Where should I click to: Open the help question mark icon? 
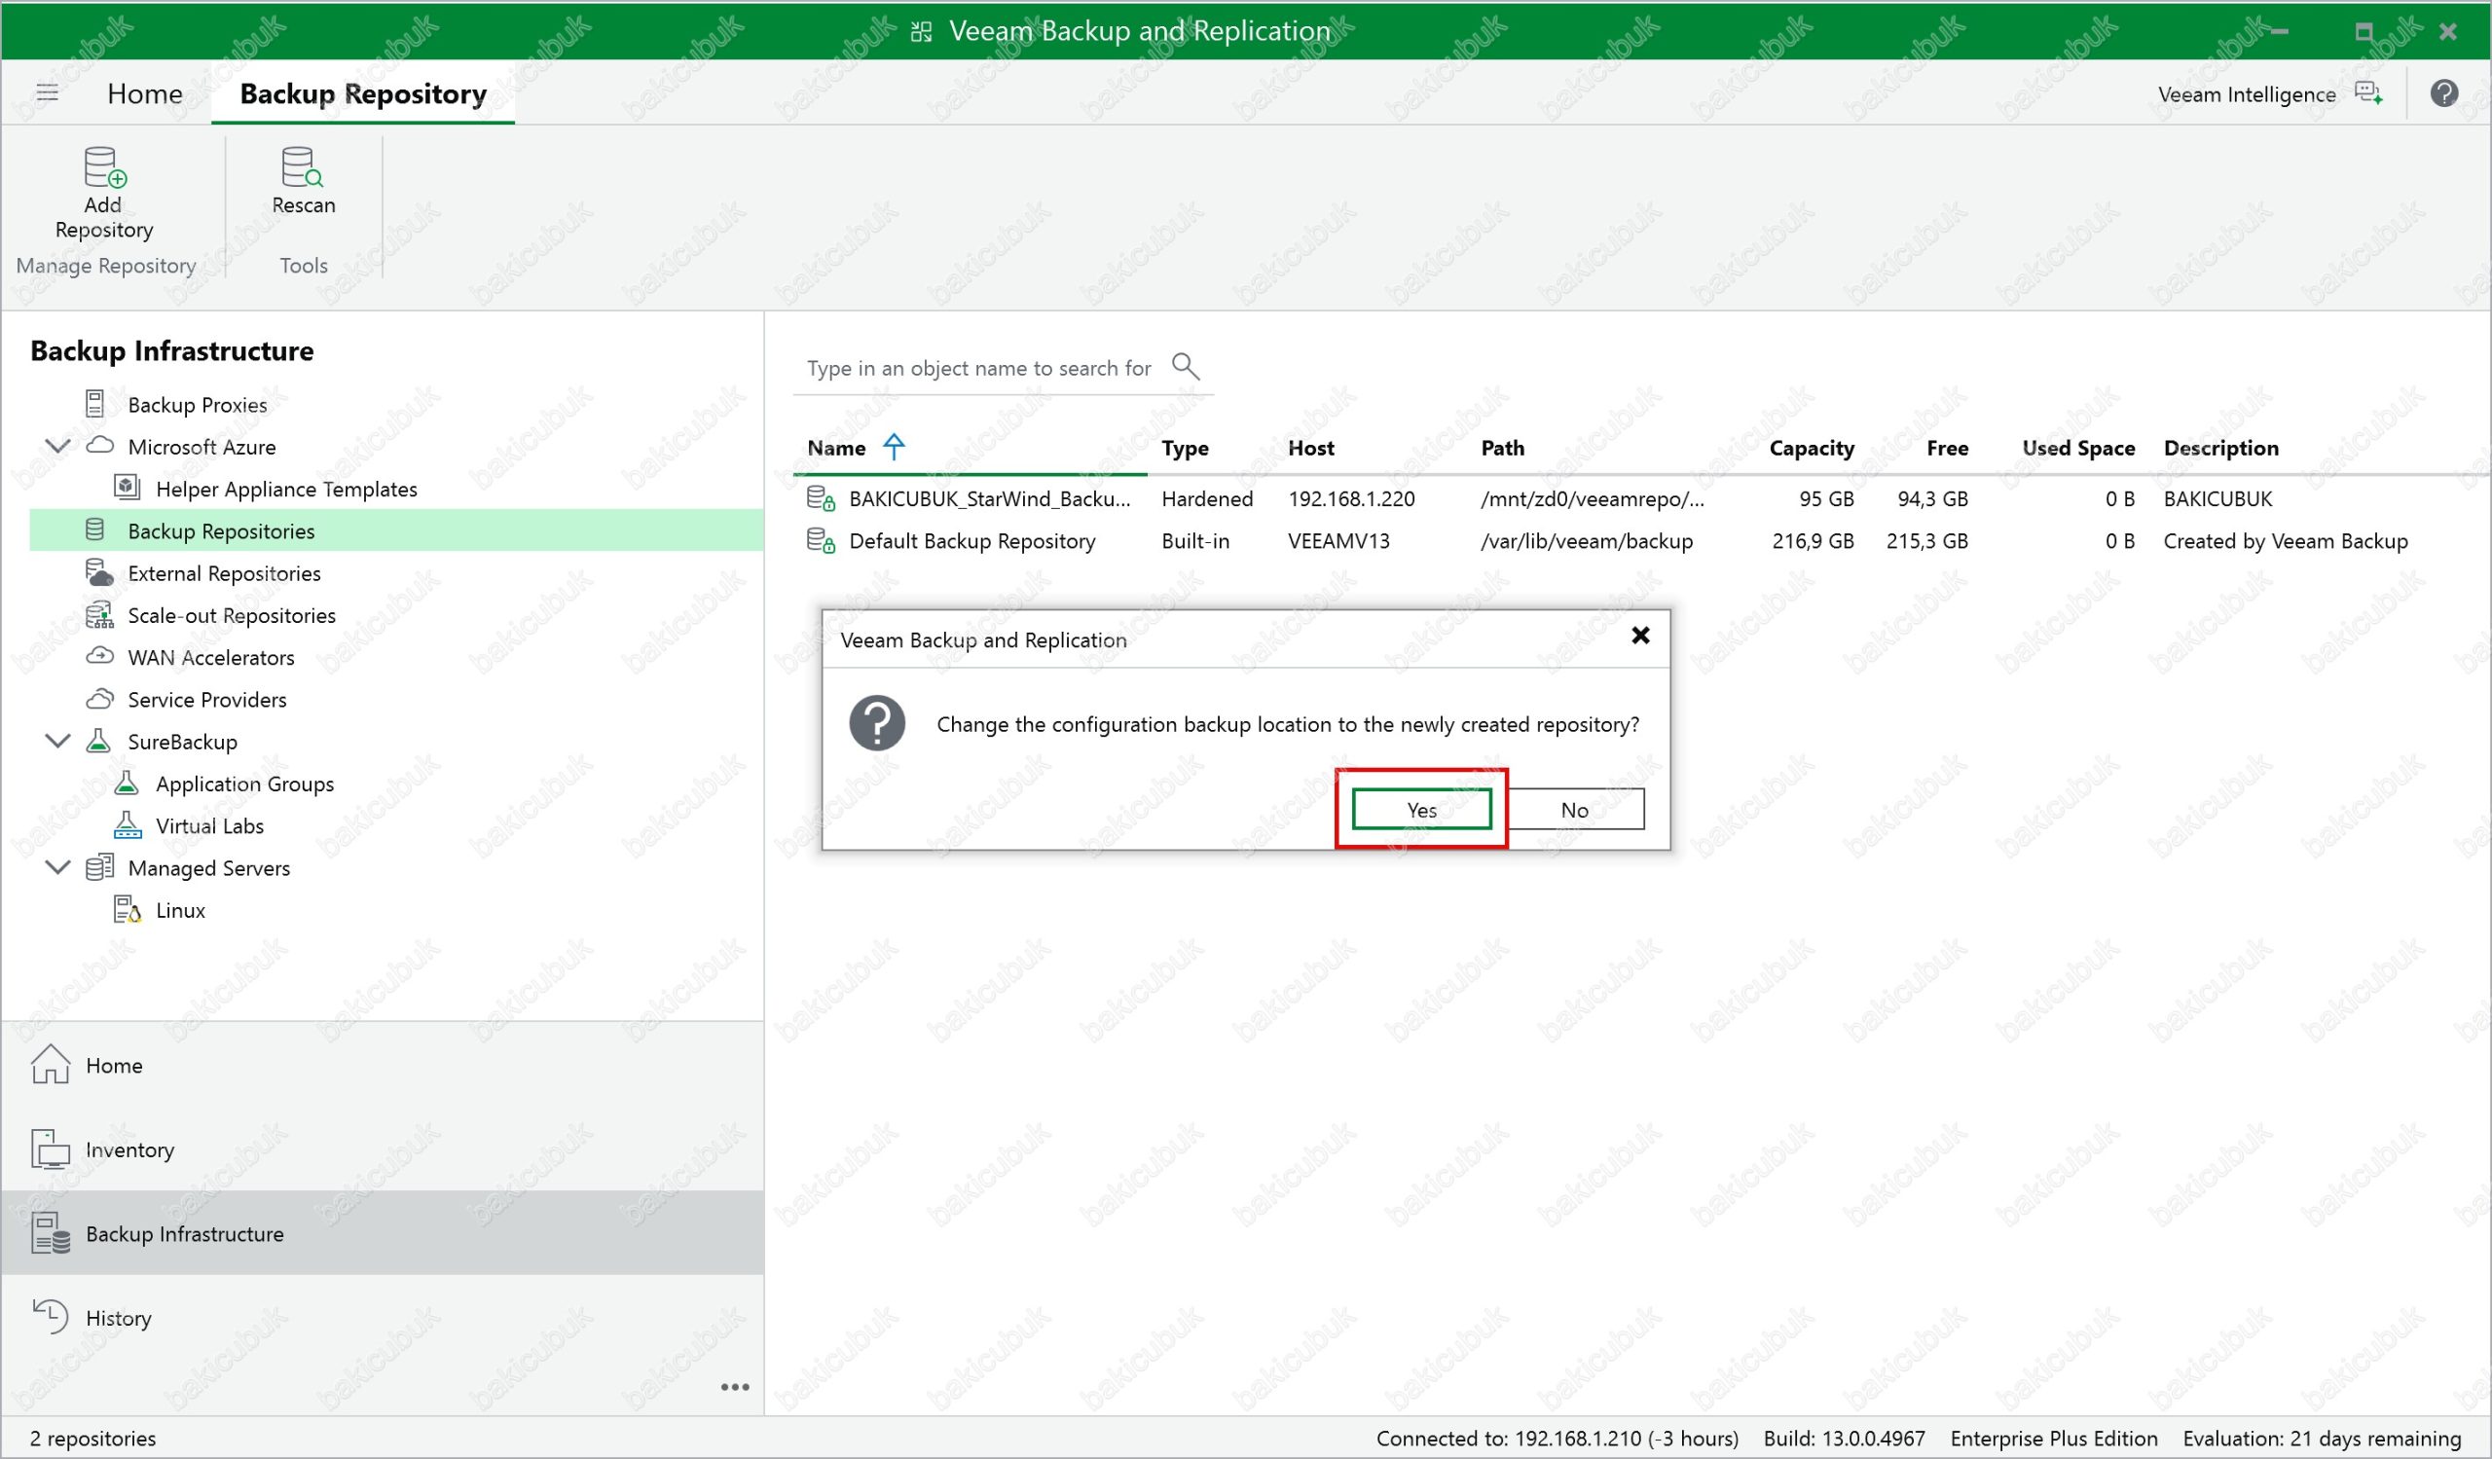2443,92
